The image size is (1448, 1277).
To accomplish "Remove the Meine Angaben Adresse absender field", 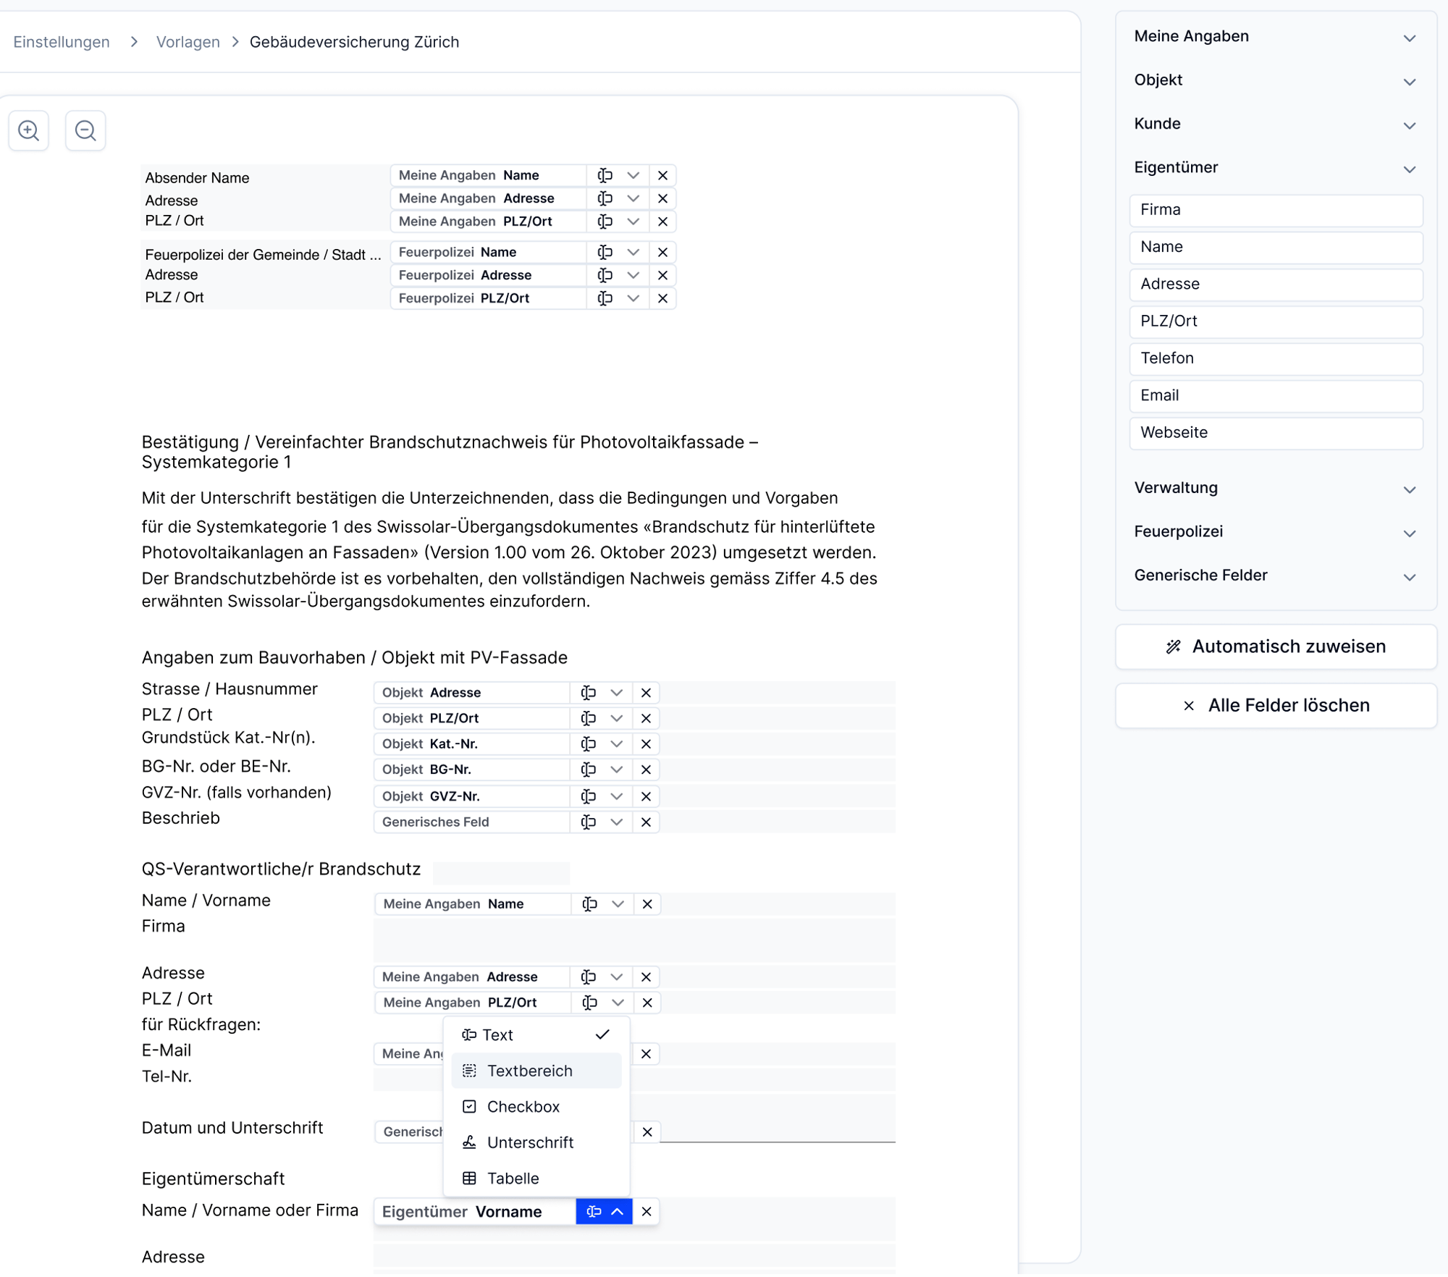I will pyautogui.click(x=662, y=198).
